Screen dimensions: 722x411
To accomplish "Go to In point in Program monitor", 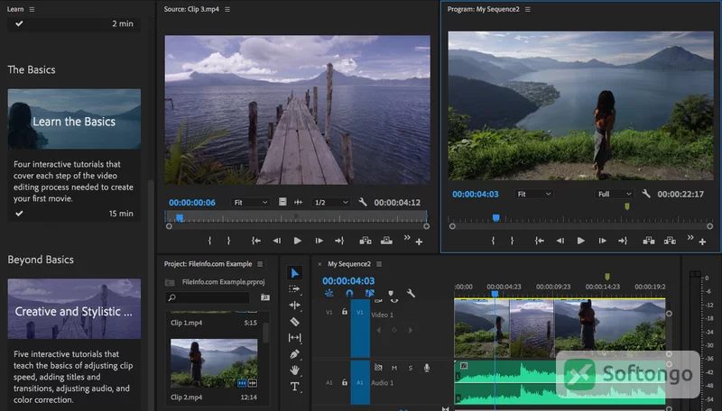I will click(x=539, y=241).
